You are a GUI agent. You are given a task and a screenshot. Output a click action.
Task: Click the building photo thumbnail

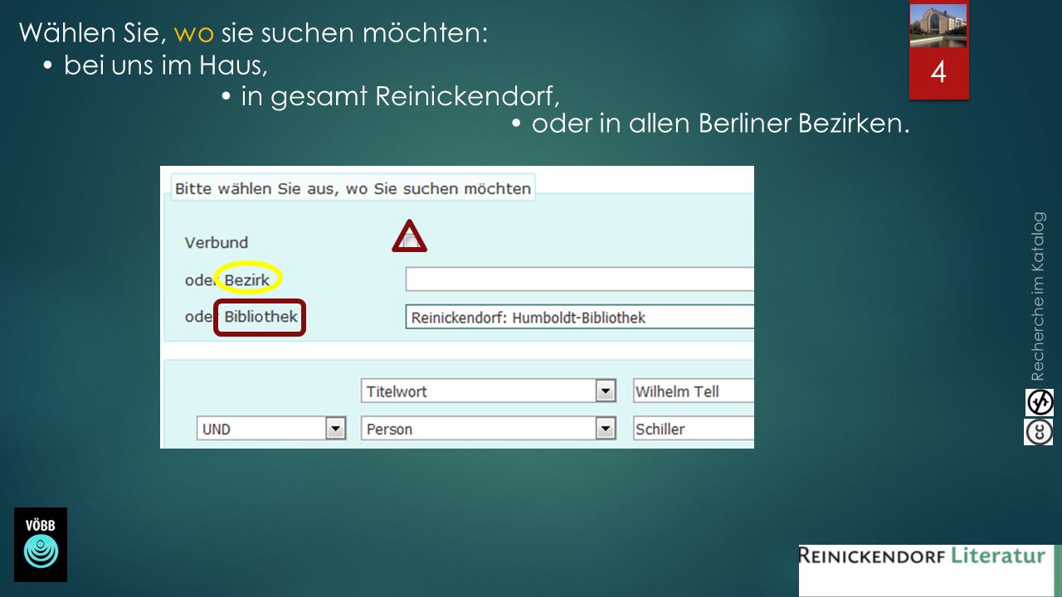[938, 24]
